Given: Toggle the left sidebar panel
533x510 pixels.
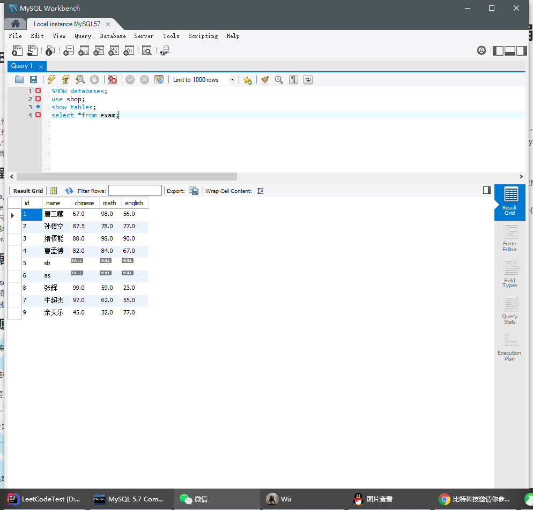Looking at the screenshot, I should [x=498, y=50].
